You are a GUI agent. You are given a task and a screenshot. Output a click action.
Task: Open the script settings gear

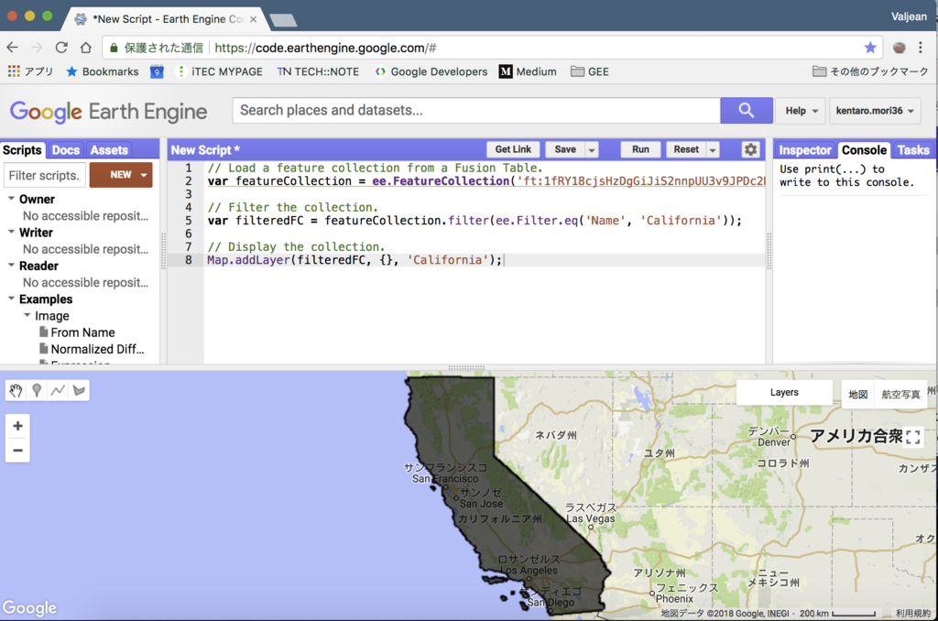[x=750, y=149]
